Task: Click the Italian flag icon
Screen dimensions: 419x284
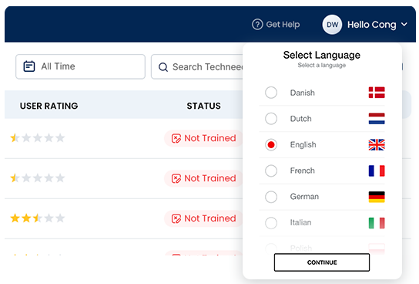Action: (377, 223)
